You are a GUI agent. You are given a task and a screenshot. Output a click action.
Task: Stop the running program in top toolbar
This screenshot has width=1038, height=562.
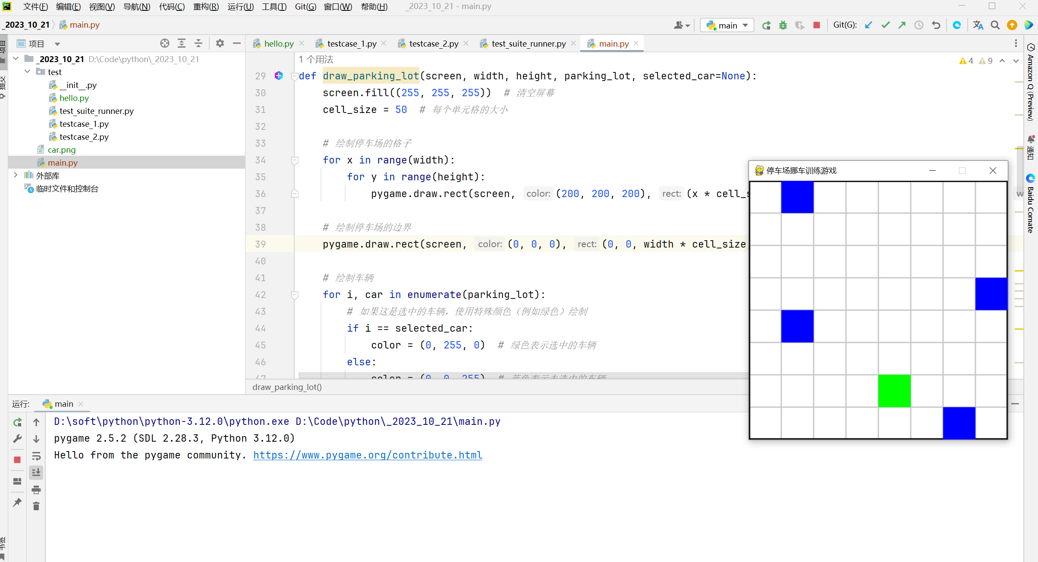[817, 25]
